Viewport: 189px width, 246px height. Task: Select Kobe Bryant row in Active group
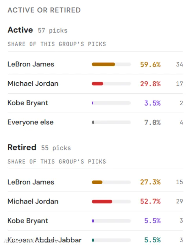point(95,103)
